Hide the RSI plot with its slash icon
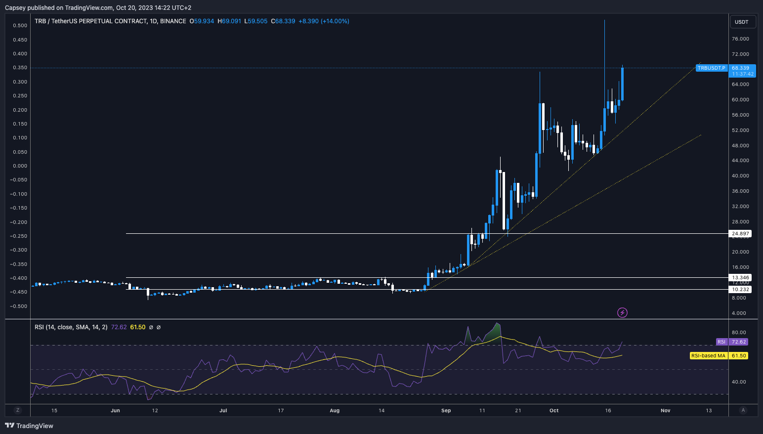The width and height of the screenshot is (763, 434). (x=151, y=327)
